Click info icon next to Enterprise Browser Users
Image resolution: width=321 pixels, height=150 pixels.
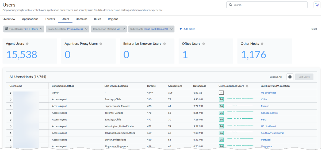click(x=164, y=44)
